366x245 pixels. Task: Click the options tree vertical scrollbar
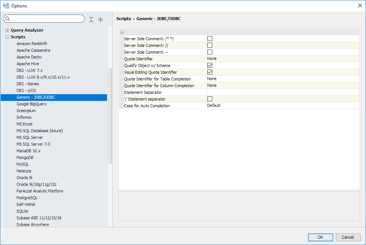[110, 115]
